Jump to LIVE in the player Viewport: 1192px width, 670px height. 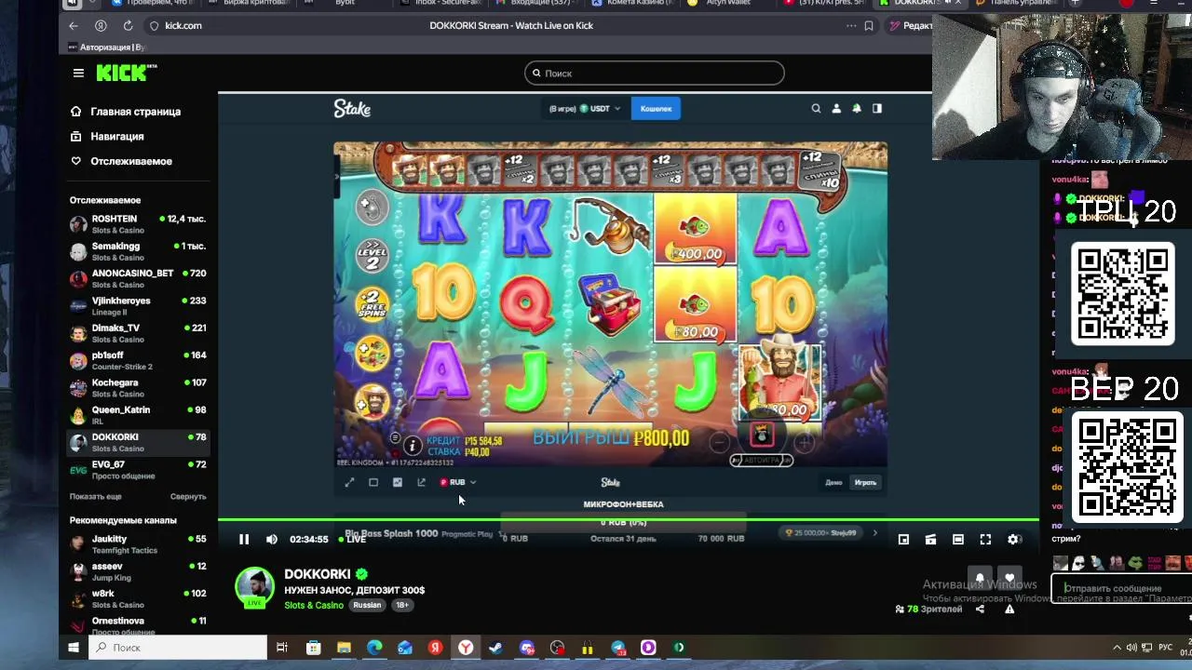(351, 540)
